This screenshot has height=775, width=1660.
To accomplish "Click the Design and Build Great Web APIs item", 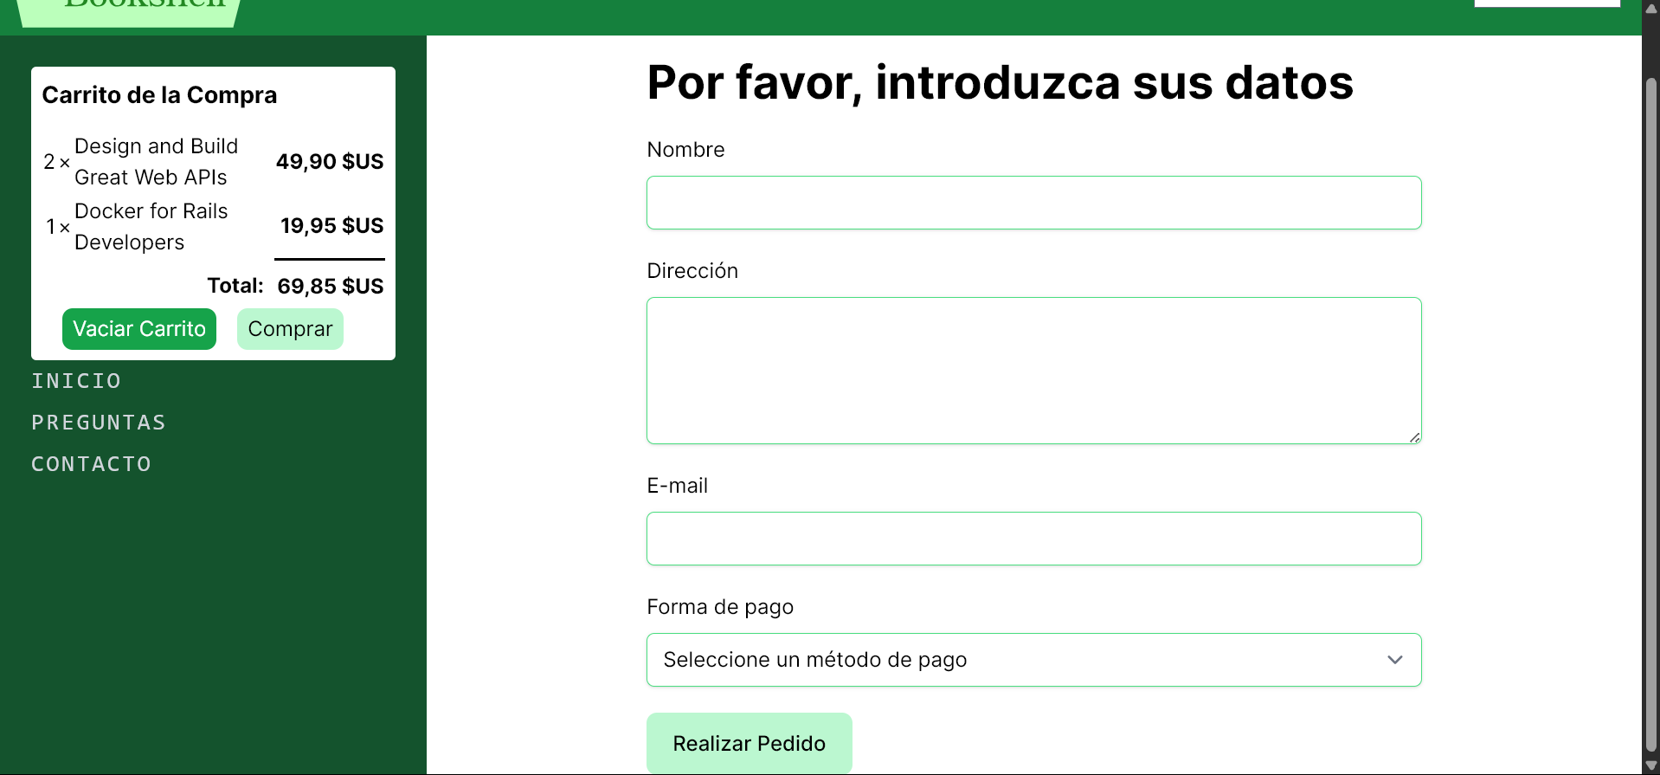I will pos(156,162).
